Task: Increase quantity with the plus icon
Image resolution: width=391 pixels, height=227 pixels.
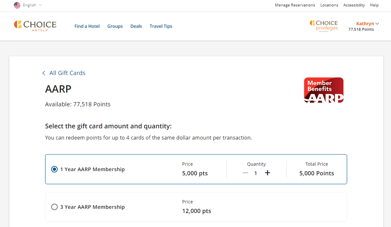Action: (x=268, y=173)
